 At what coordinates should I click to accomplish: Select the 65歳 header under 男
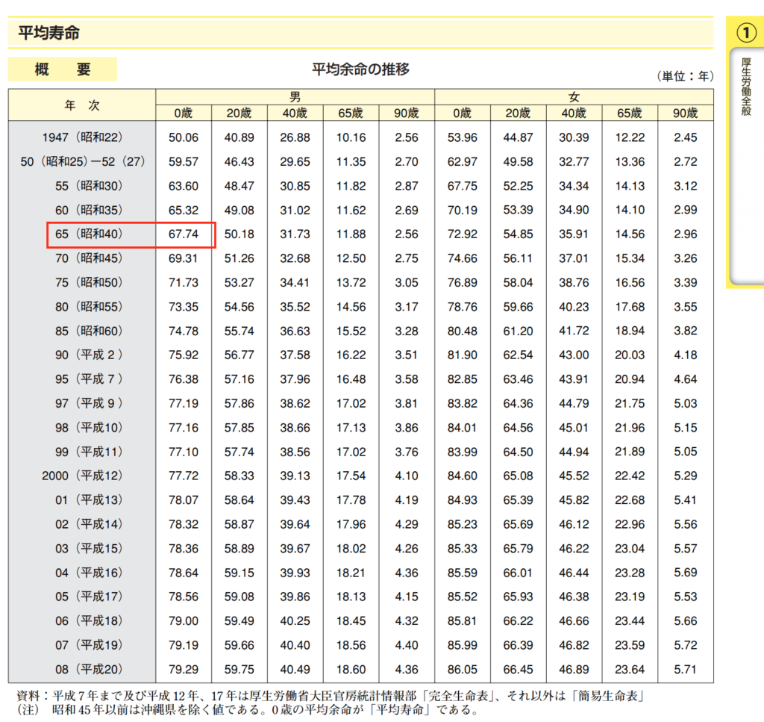[351, 113]
